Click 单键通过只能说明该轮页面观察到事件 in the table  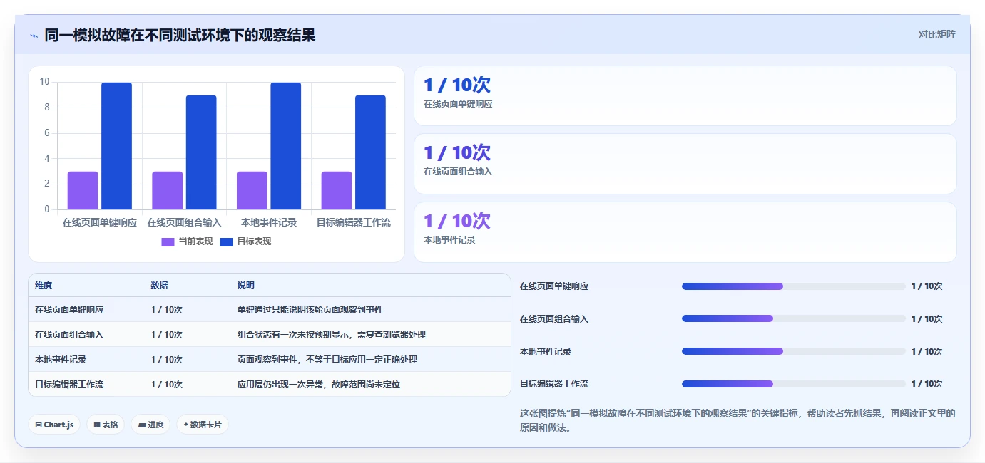310,310
